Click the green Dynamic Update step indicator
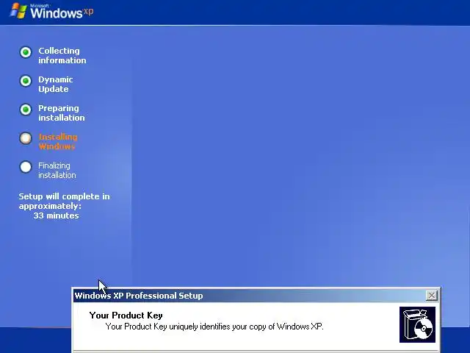Screen dimensions: 470x353 point(26,81)
